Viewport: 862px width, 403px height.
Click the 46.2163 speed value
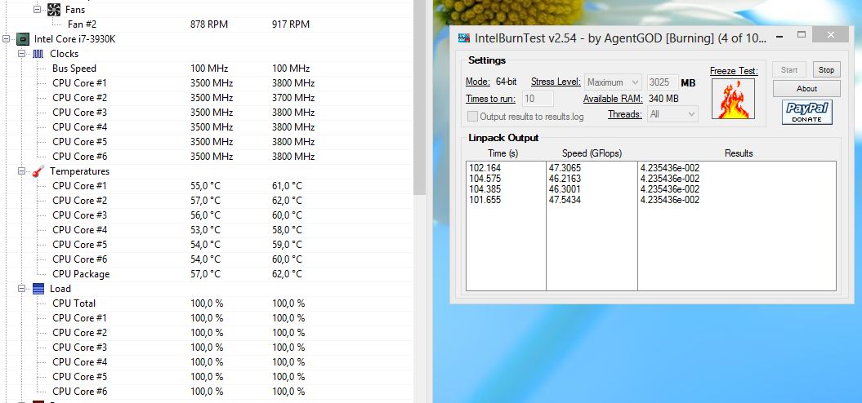pos(565,179)
